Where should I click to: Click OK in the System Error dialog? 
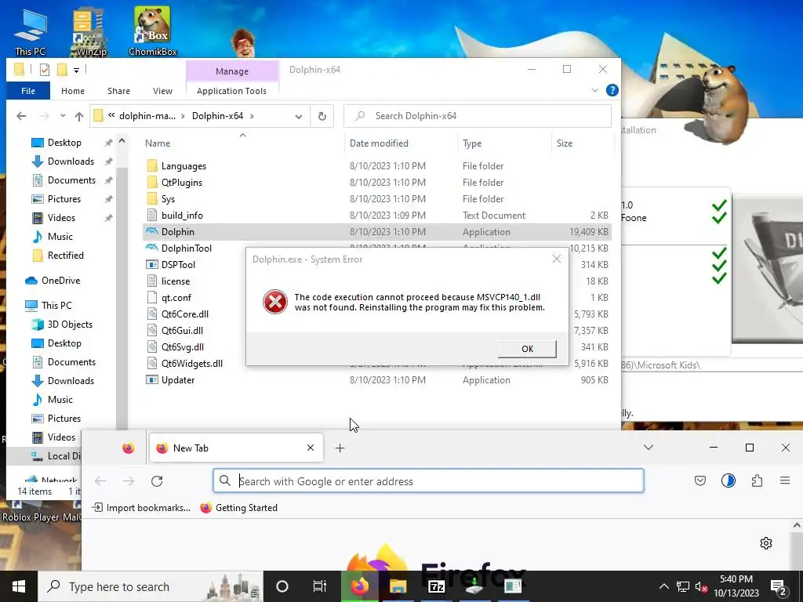pos(527,349)
